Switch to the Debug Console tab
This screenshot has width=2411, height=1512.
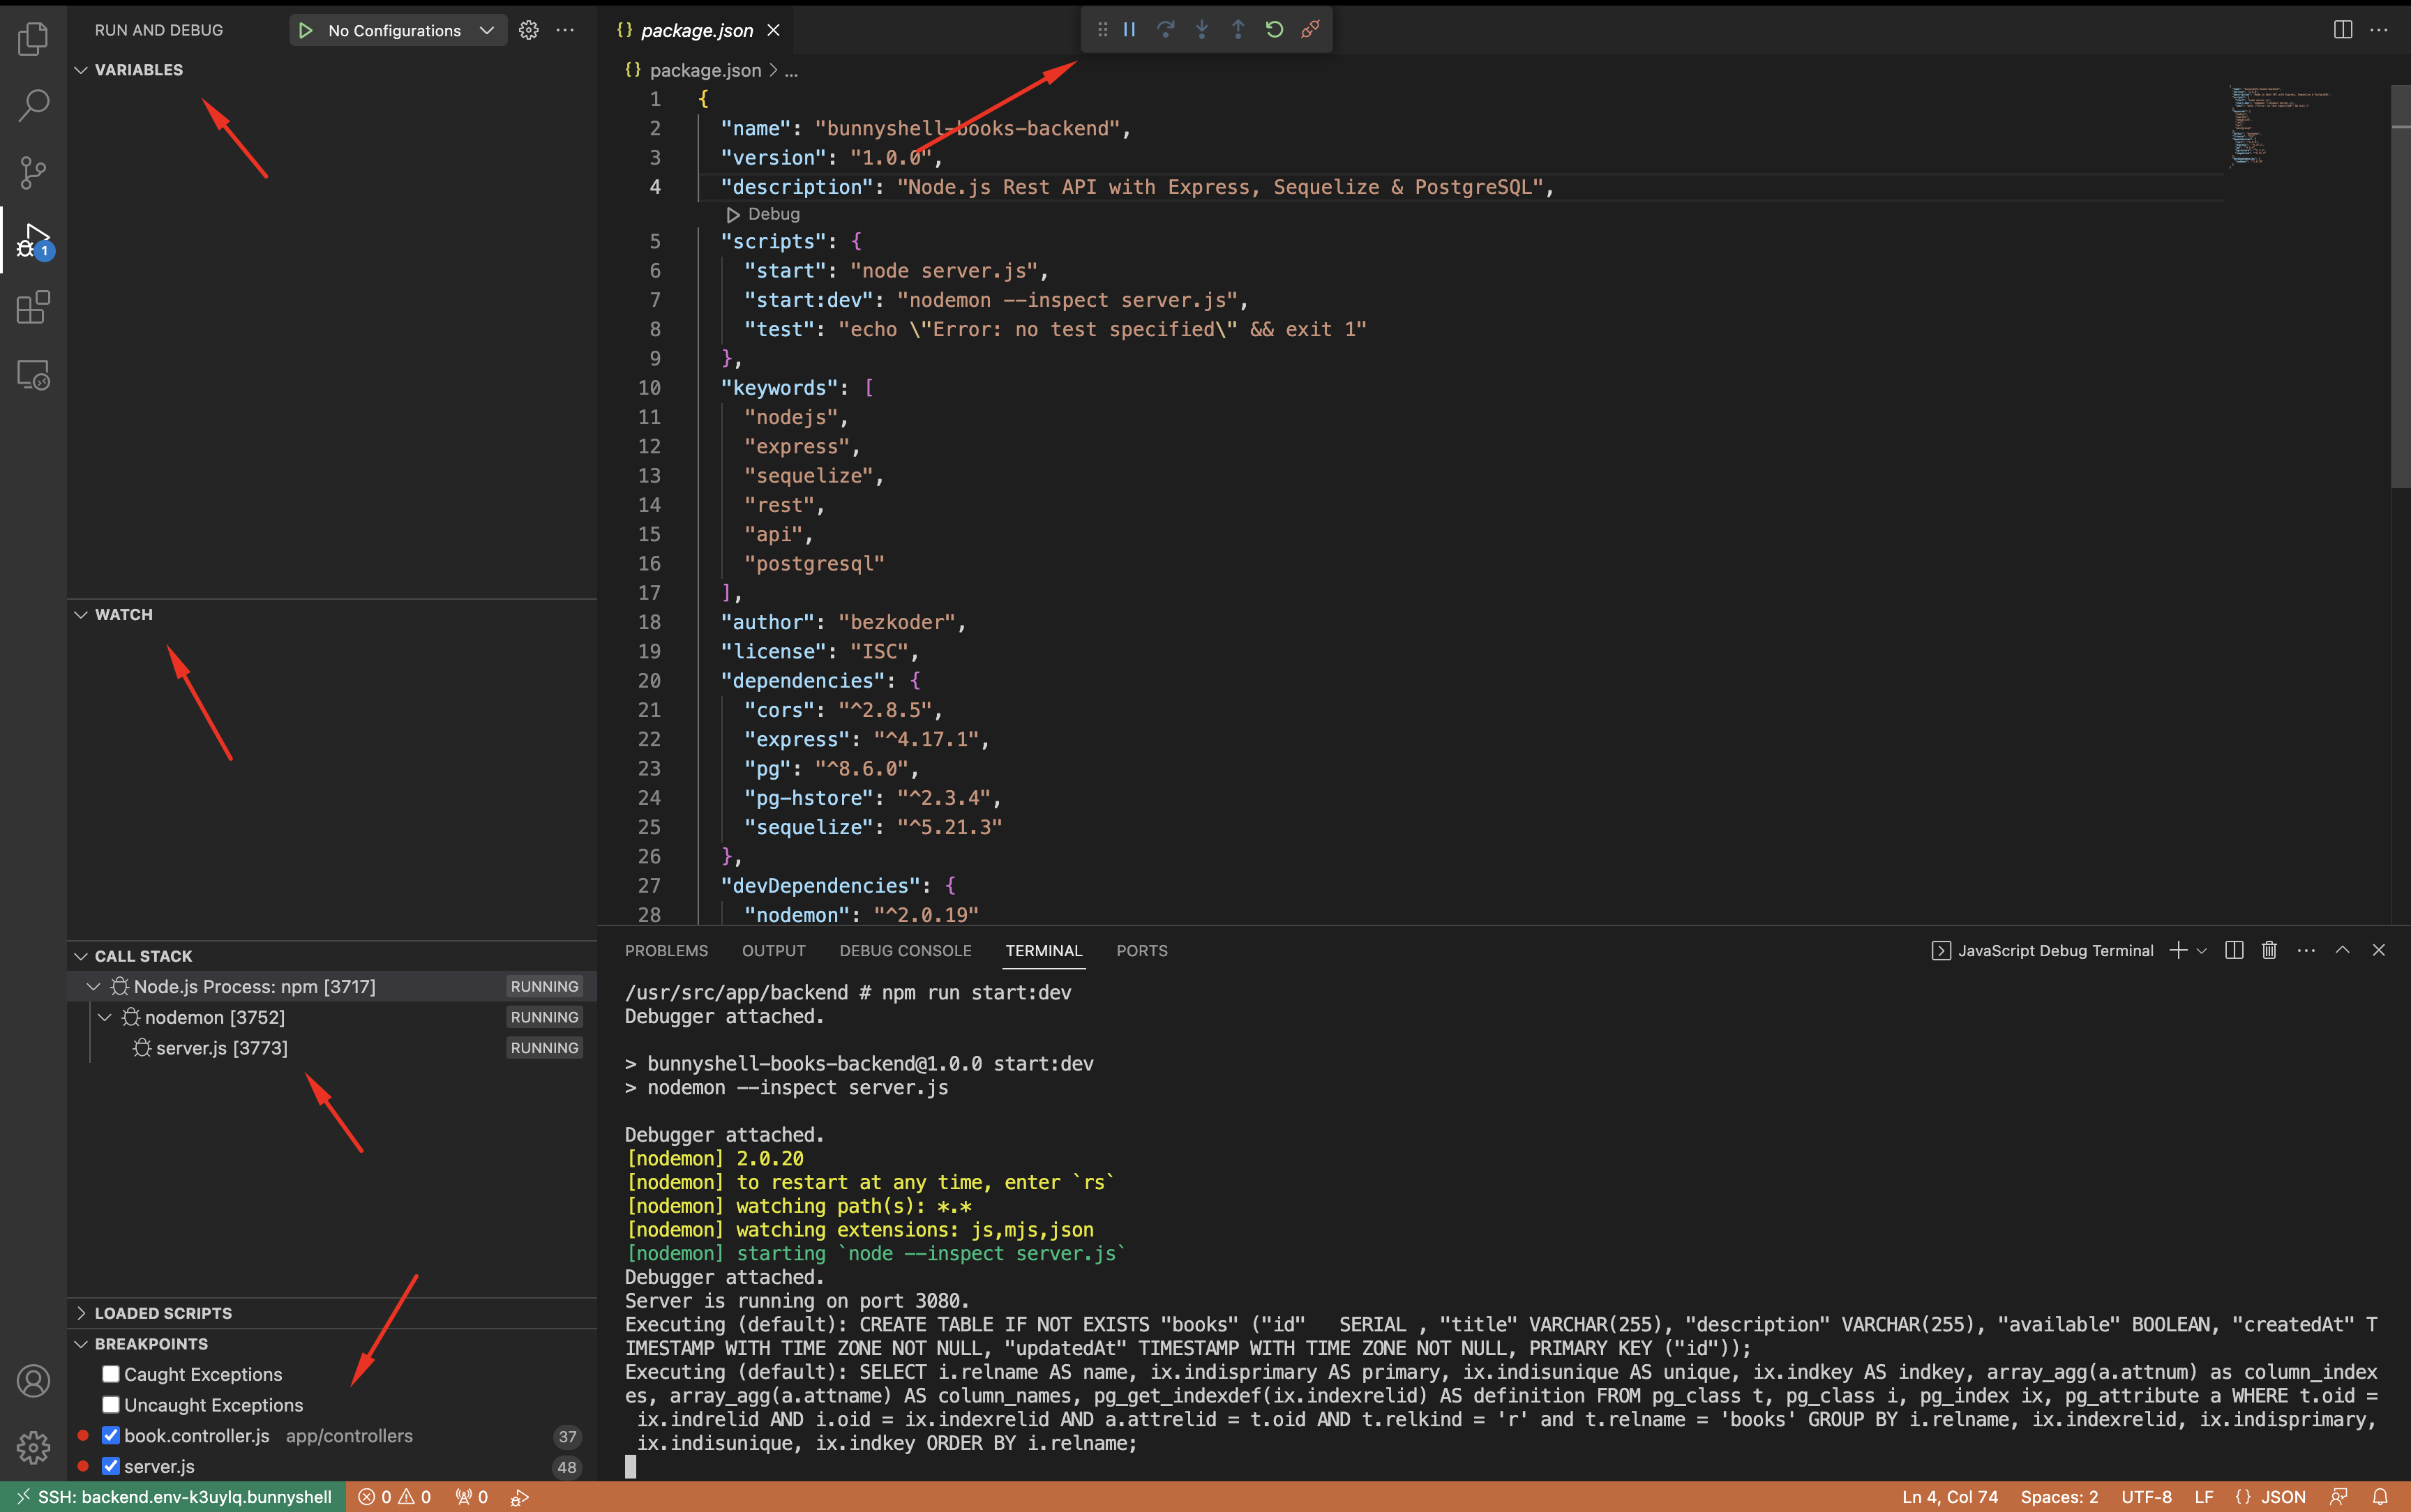click(905, 950)
